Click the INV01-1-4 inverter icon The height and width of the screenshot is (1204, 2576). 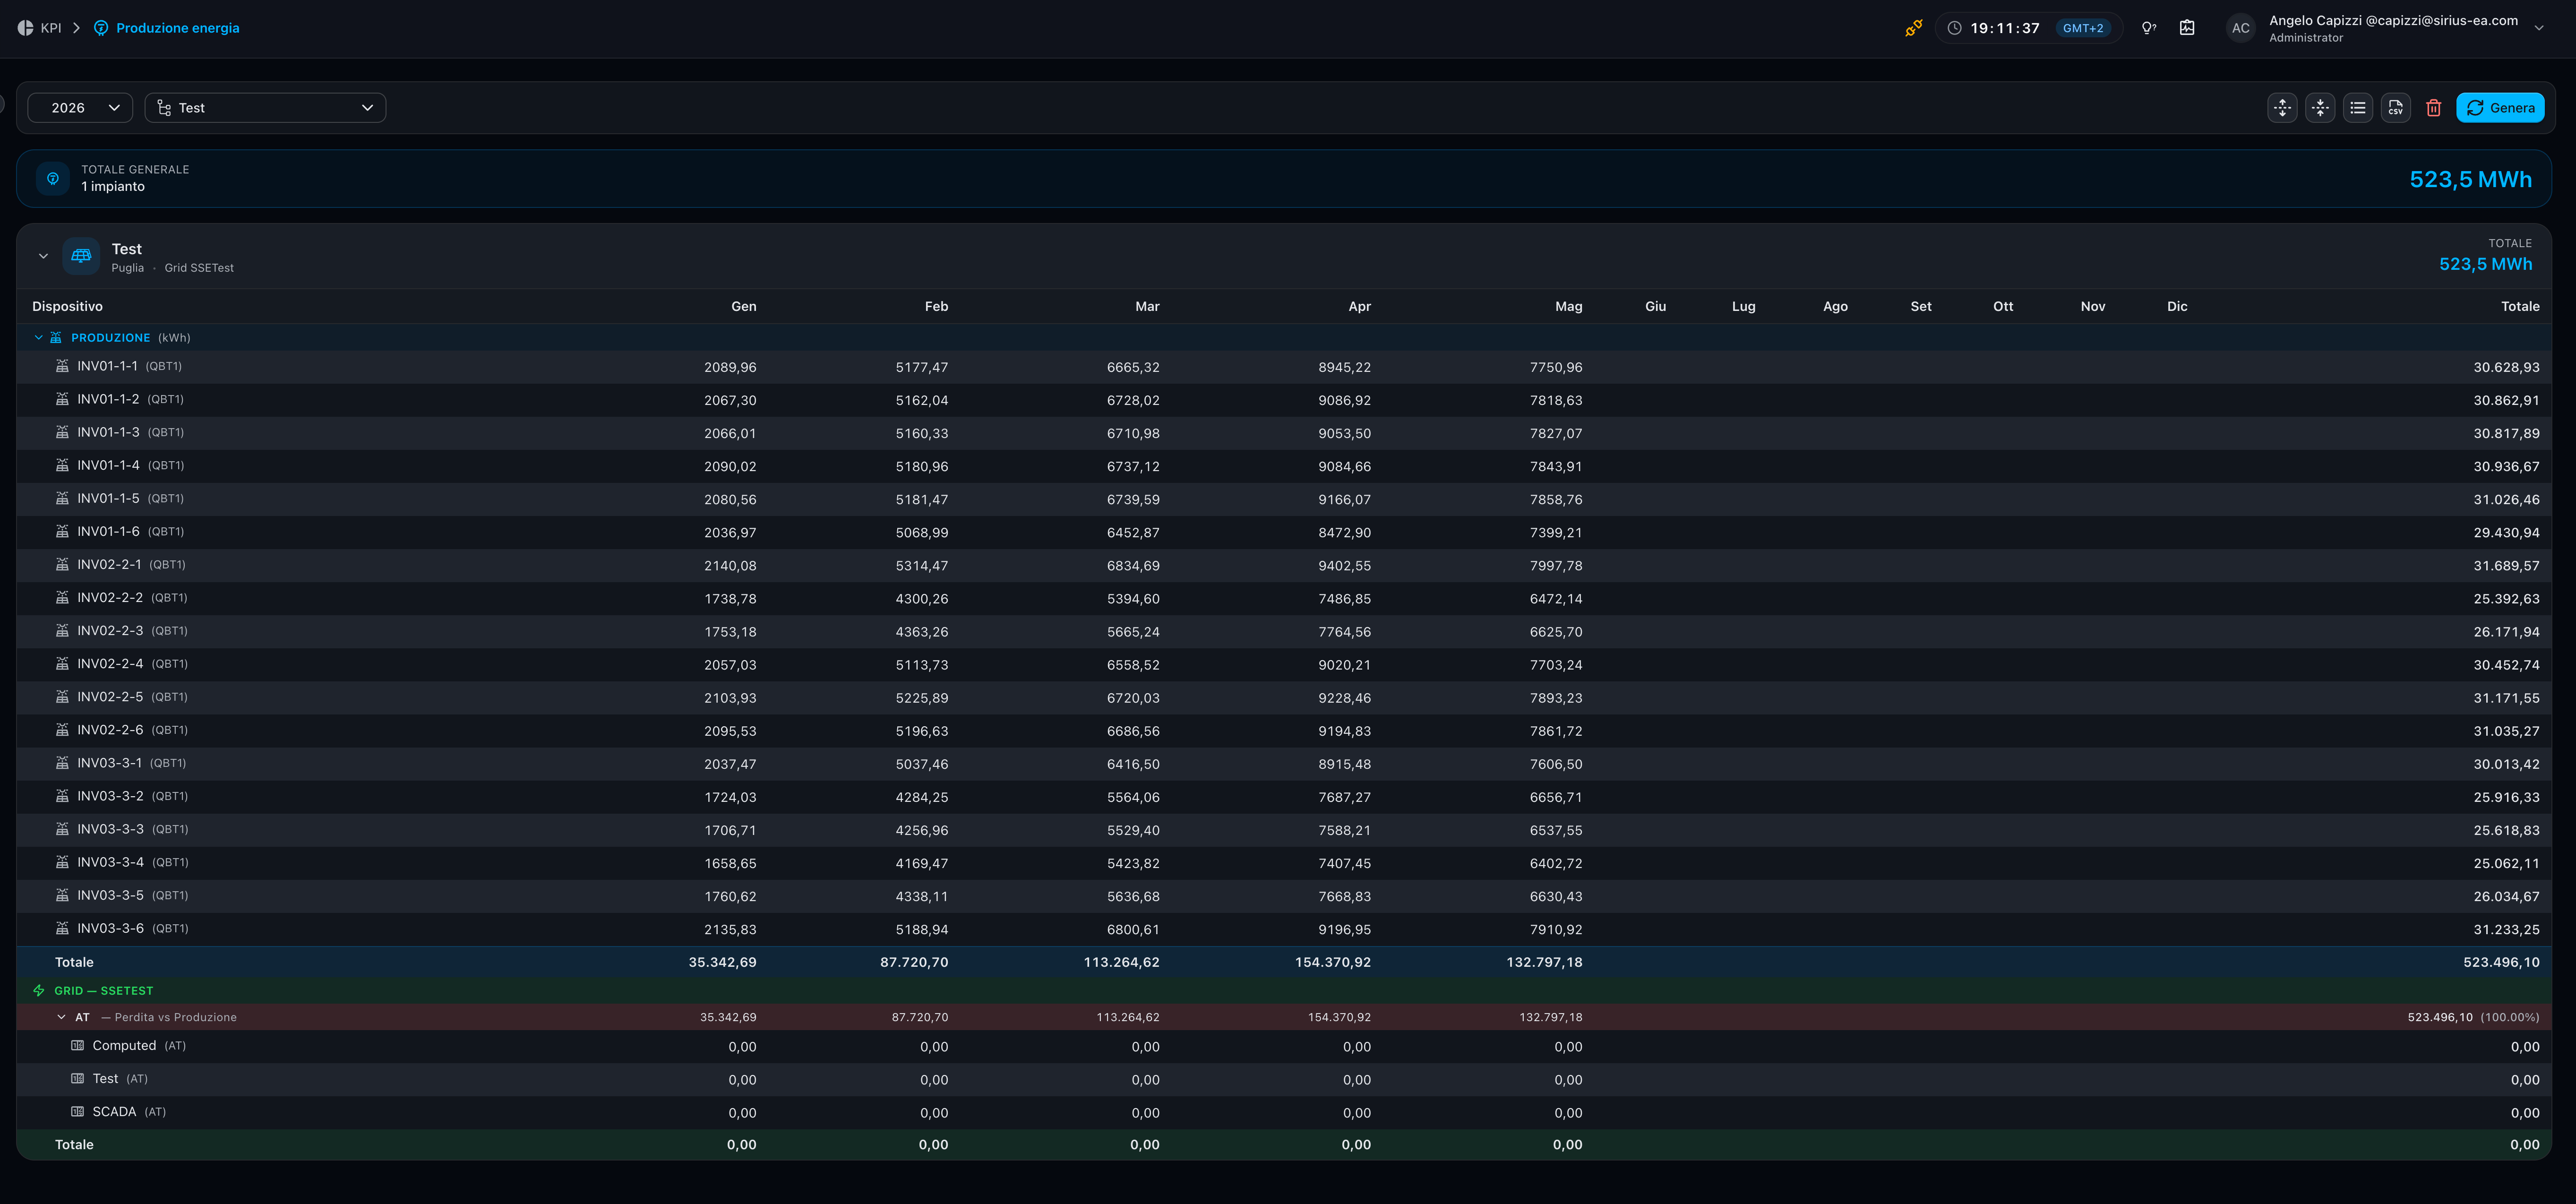point(62,465)
